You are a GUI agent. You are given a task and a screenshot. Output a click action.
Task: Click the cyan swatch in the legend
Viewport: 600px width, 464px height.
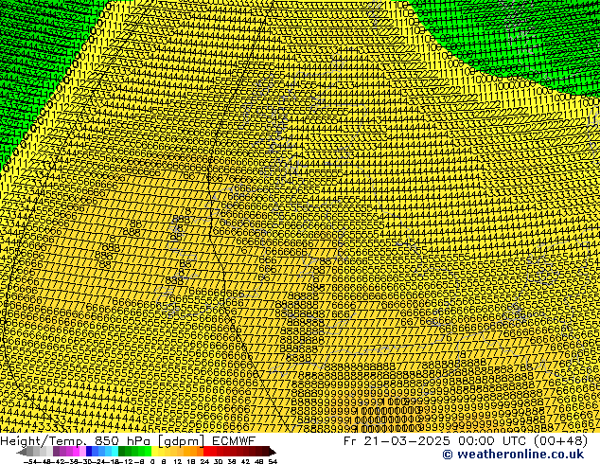pos(115,452)
